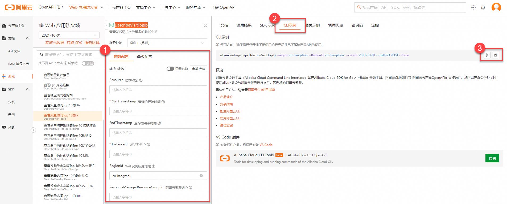Click the help icon next to Resource 防护对象
Viewport: 507px width, 204px height.
(141, 80)
